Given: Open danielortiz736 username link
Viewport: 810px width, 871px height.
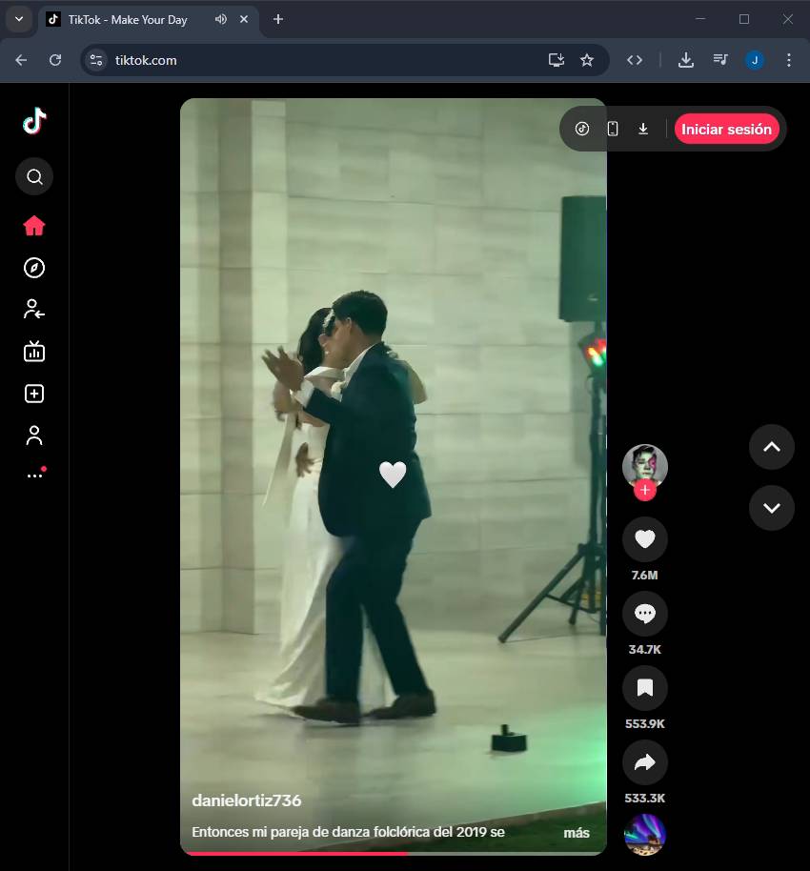Looking at the screenshot, I should coord(246,800).
